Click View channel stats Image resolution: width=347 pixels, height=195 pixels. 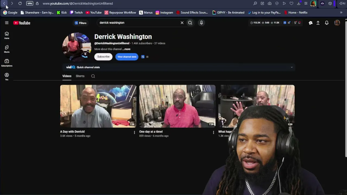(x=127, y=57)
